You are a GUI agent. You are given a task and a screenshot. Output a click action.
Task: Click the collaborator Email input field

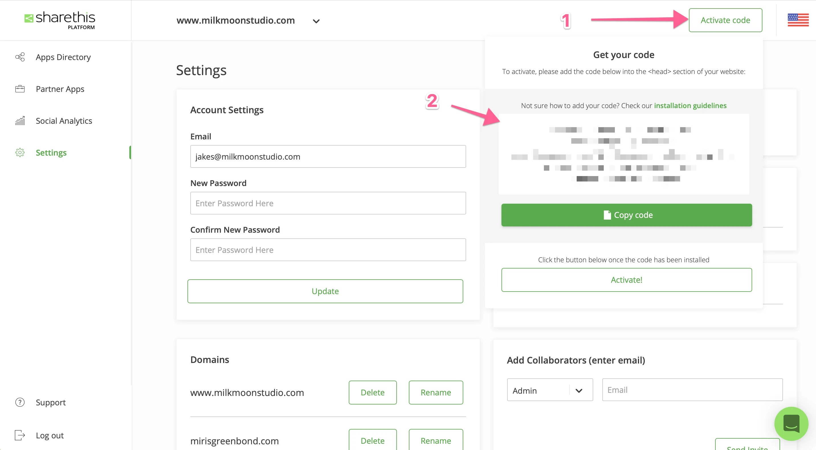coord(692,390)
